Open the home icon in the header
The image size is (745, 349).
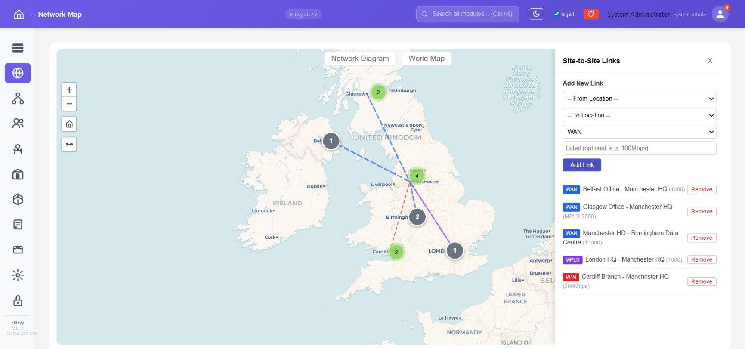(19, 14)
